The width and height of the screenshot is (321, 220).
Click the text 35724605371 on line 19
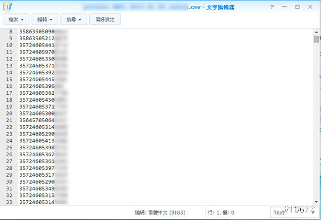(37, 107)
